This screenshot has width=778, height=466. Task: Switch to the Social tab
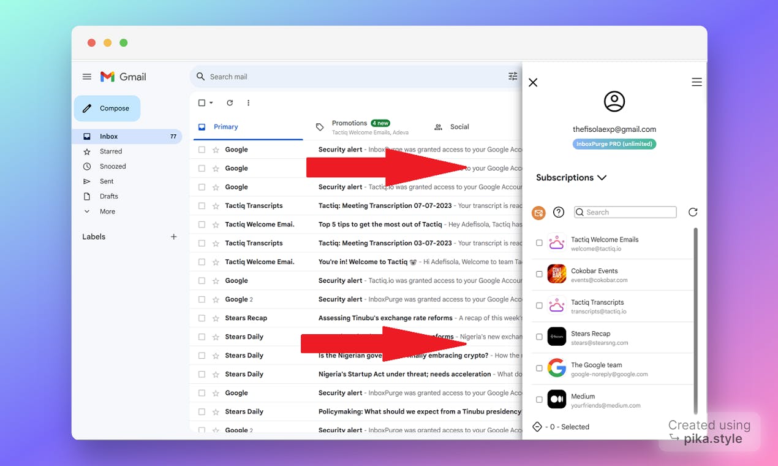coord(451,127)
